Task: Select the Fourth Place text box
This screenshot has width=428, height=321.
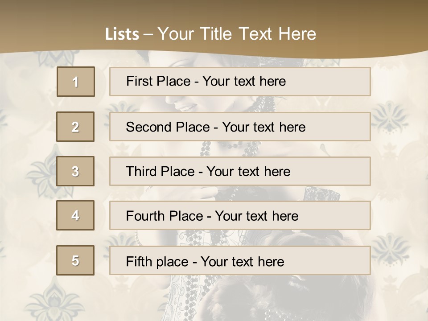Action: (x=240, y=215)
